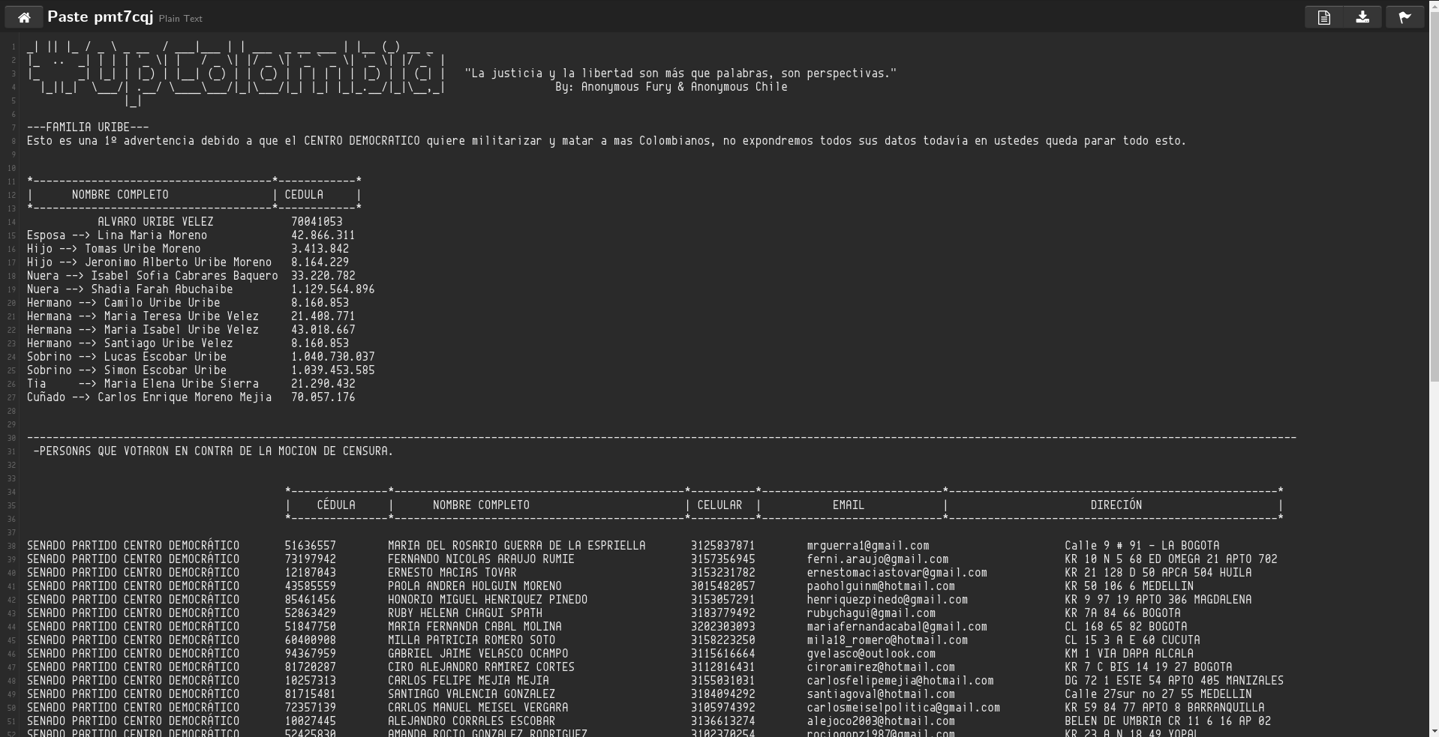Report this paste with the flag icon

click(1404, 16)
